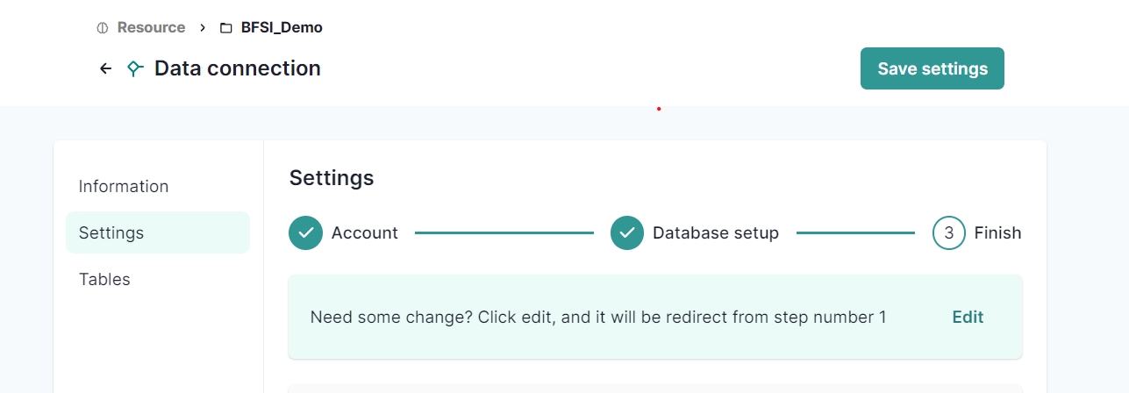Select the Database setup step label

[715, 233]
